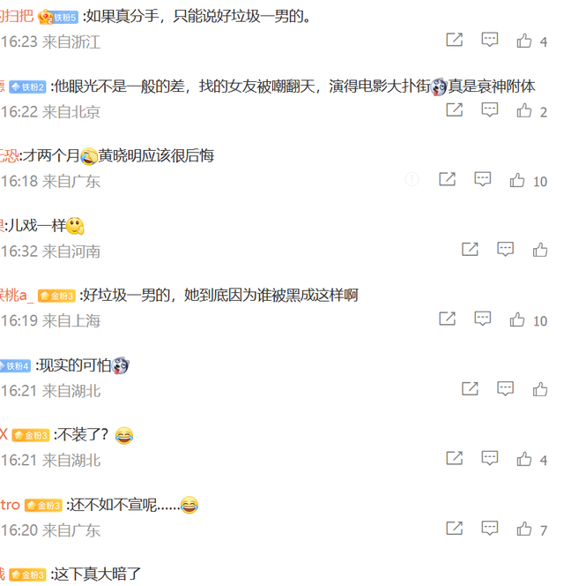
Task: Reply to the 还不如不宣呢 comment
Action: coord(489,528)
